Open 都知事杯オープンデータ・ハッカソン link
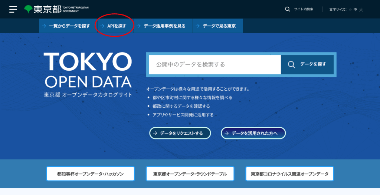 (91, 174)
